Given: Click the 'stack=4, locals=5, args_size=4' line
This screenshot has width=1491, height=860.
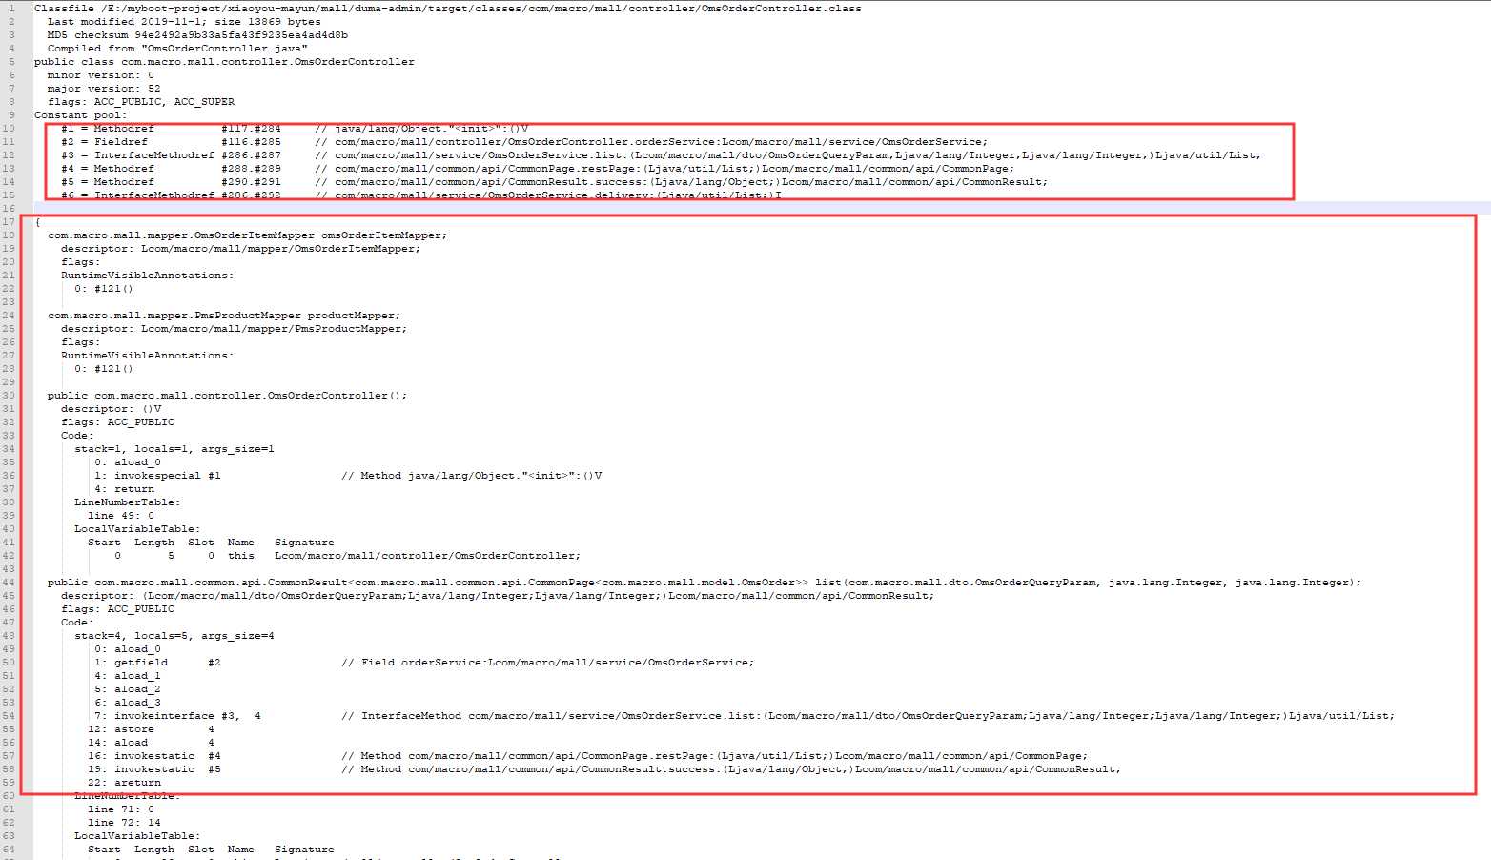Looking at the screenshot, I should point(174,635).
